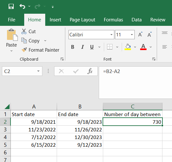Toggle Bold formatting

[73, 47]
